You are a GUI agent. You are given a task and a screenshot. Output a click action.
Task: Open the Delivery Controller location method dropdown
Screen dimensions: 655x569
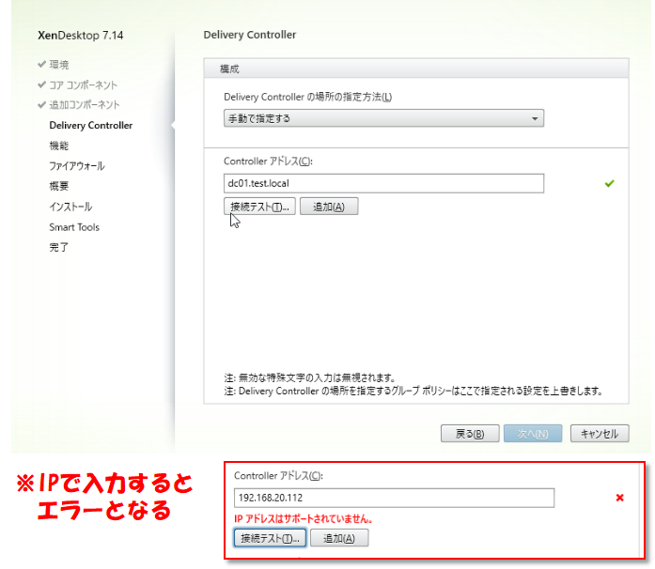pos(383,118)
